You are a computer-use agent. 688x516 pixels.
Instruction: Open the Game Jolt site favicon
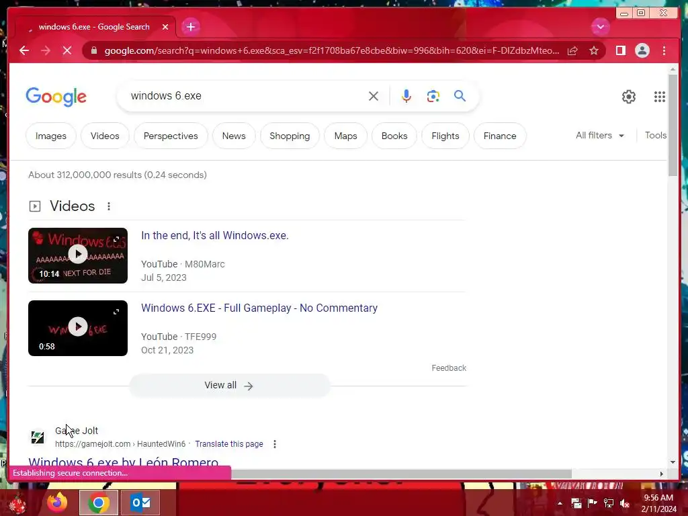(x=38, y=437)
